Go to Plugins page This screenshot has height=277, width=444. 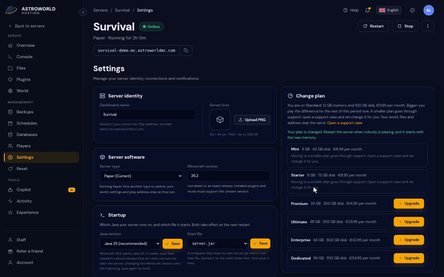(42, 79)
